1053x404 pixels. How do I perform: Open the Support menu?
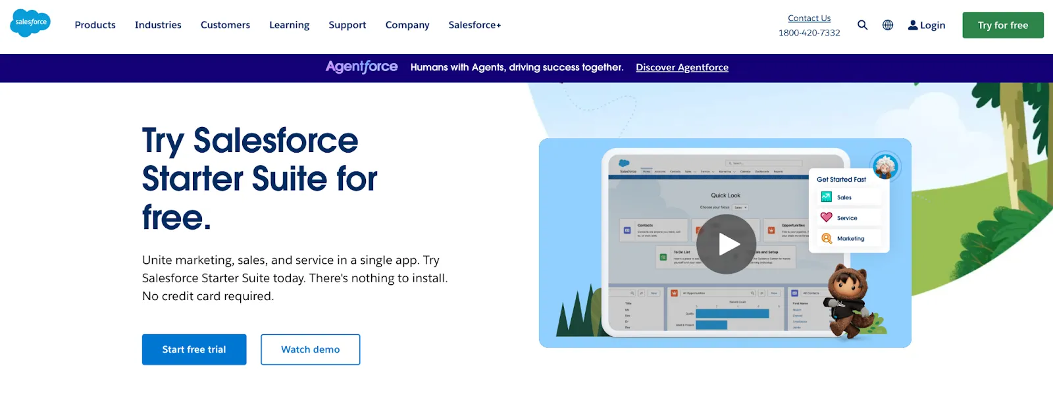pyautogui.click(x=347, y=25)
